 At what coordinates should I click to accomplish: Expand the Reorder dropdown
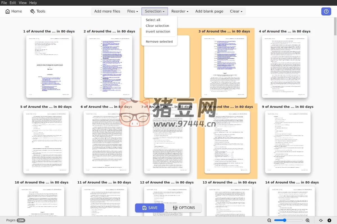coord(180,11)
